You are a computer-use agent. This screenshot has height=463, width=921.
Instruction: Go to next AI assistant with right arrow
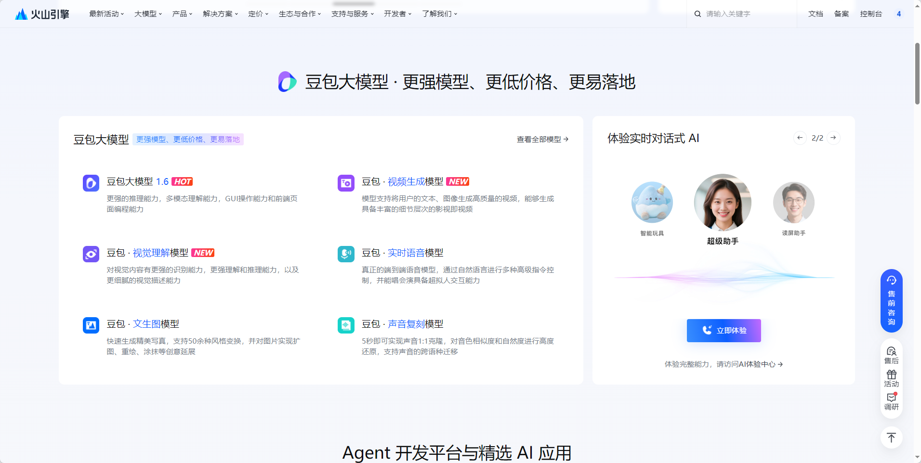833,138
